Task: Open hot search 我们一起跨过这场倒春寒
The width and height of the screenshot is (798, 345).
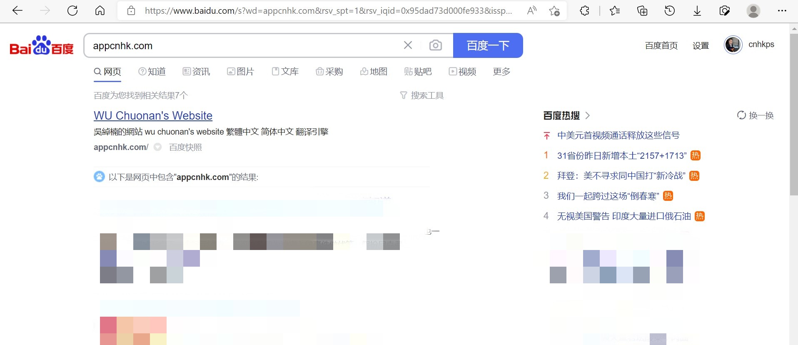Action: [x=608, y=196]
